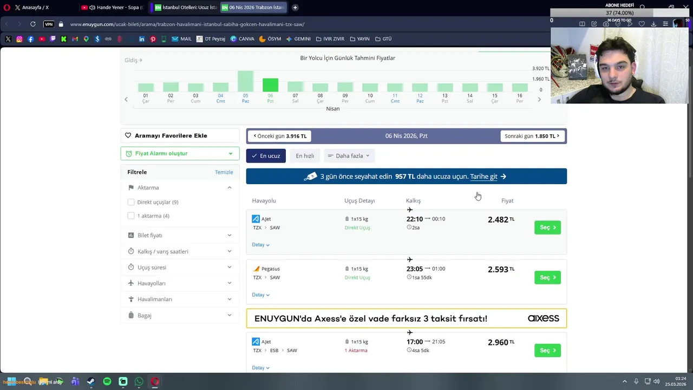Open the Google Maps bookmark icon

click(x=86, y=39)
